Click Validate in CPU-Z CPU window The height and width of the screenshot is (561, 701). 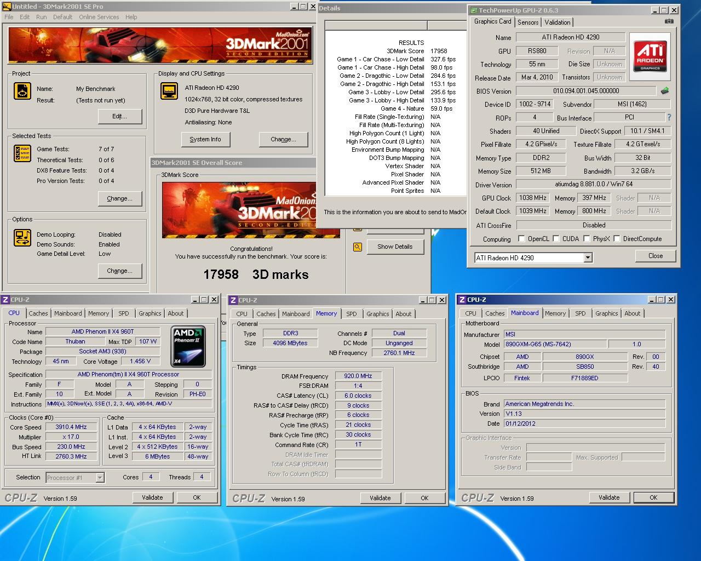[152, 497]
